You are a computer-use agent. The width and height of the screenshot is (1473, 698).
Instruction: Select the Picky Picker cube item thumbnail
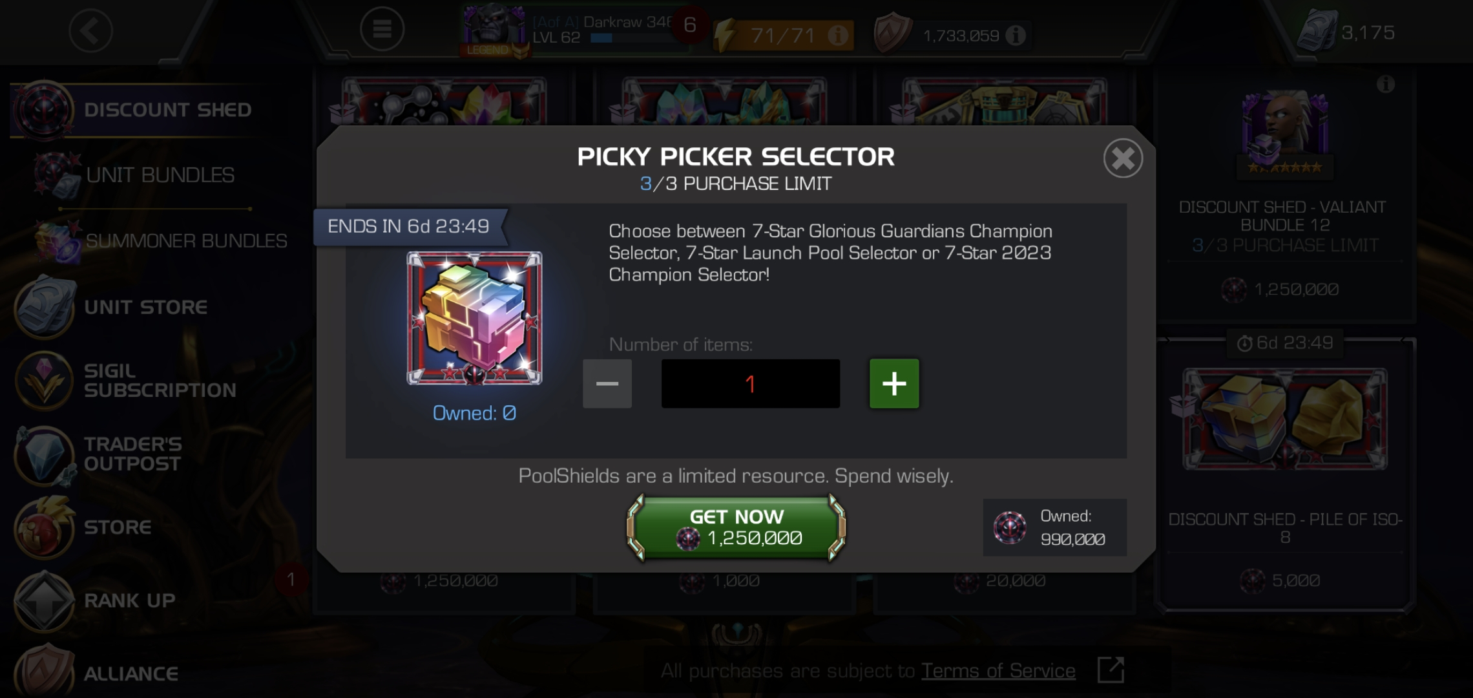click(474, 319)
